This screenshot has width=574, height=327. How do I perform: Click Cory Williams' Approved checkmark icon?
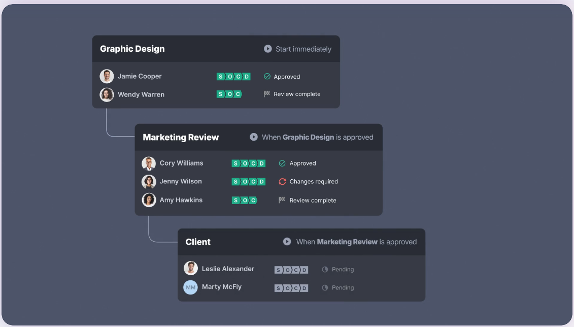[x=282, y=163]
